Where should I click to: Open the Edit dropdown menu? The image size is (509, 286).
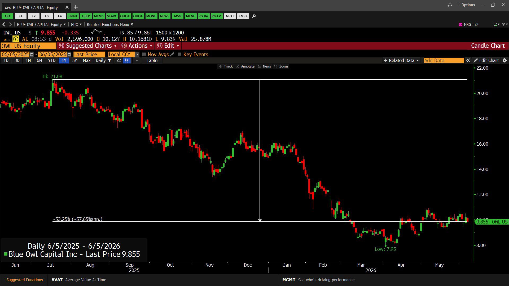[x=168, y=46]
